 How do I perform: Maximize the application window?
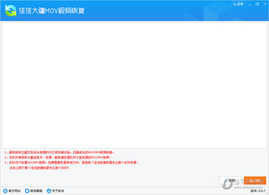pos(257,4)
